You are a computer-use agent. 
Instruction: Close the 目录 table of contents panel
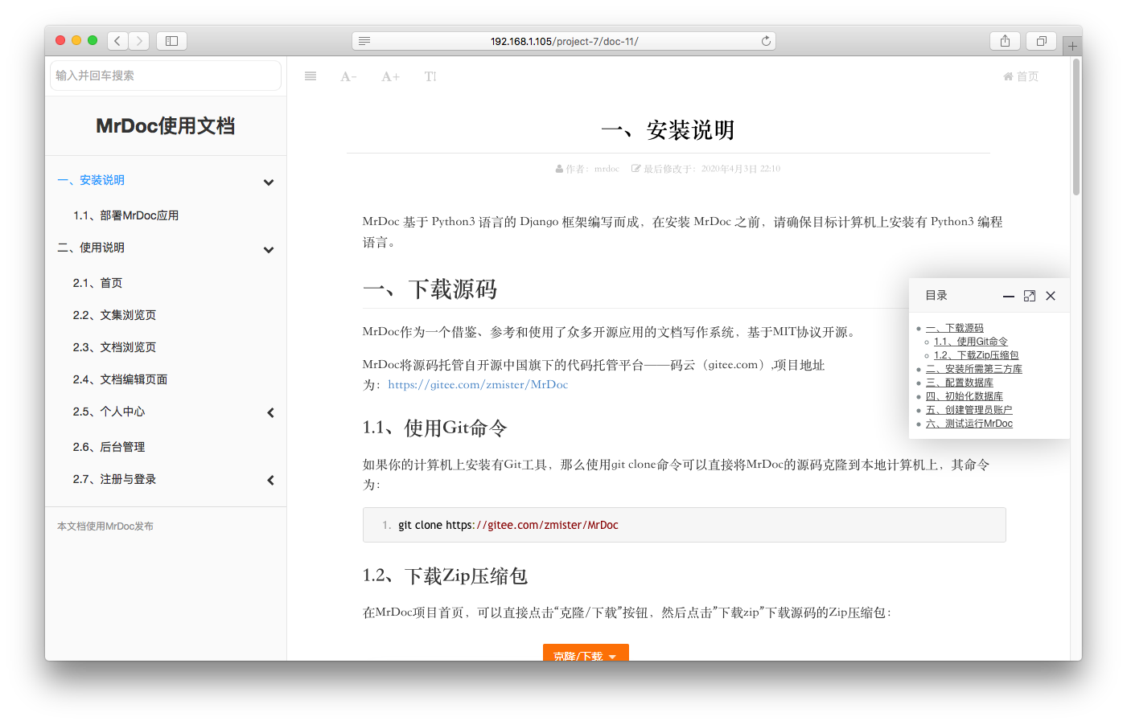click(x=1051, y=296)
